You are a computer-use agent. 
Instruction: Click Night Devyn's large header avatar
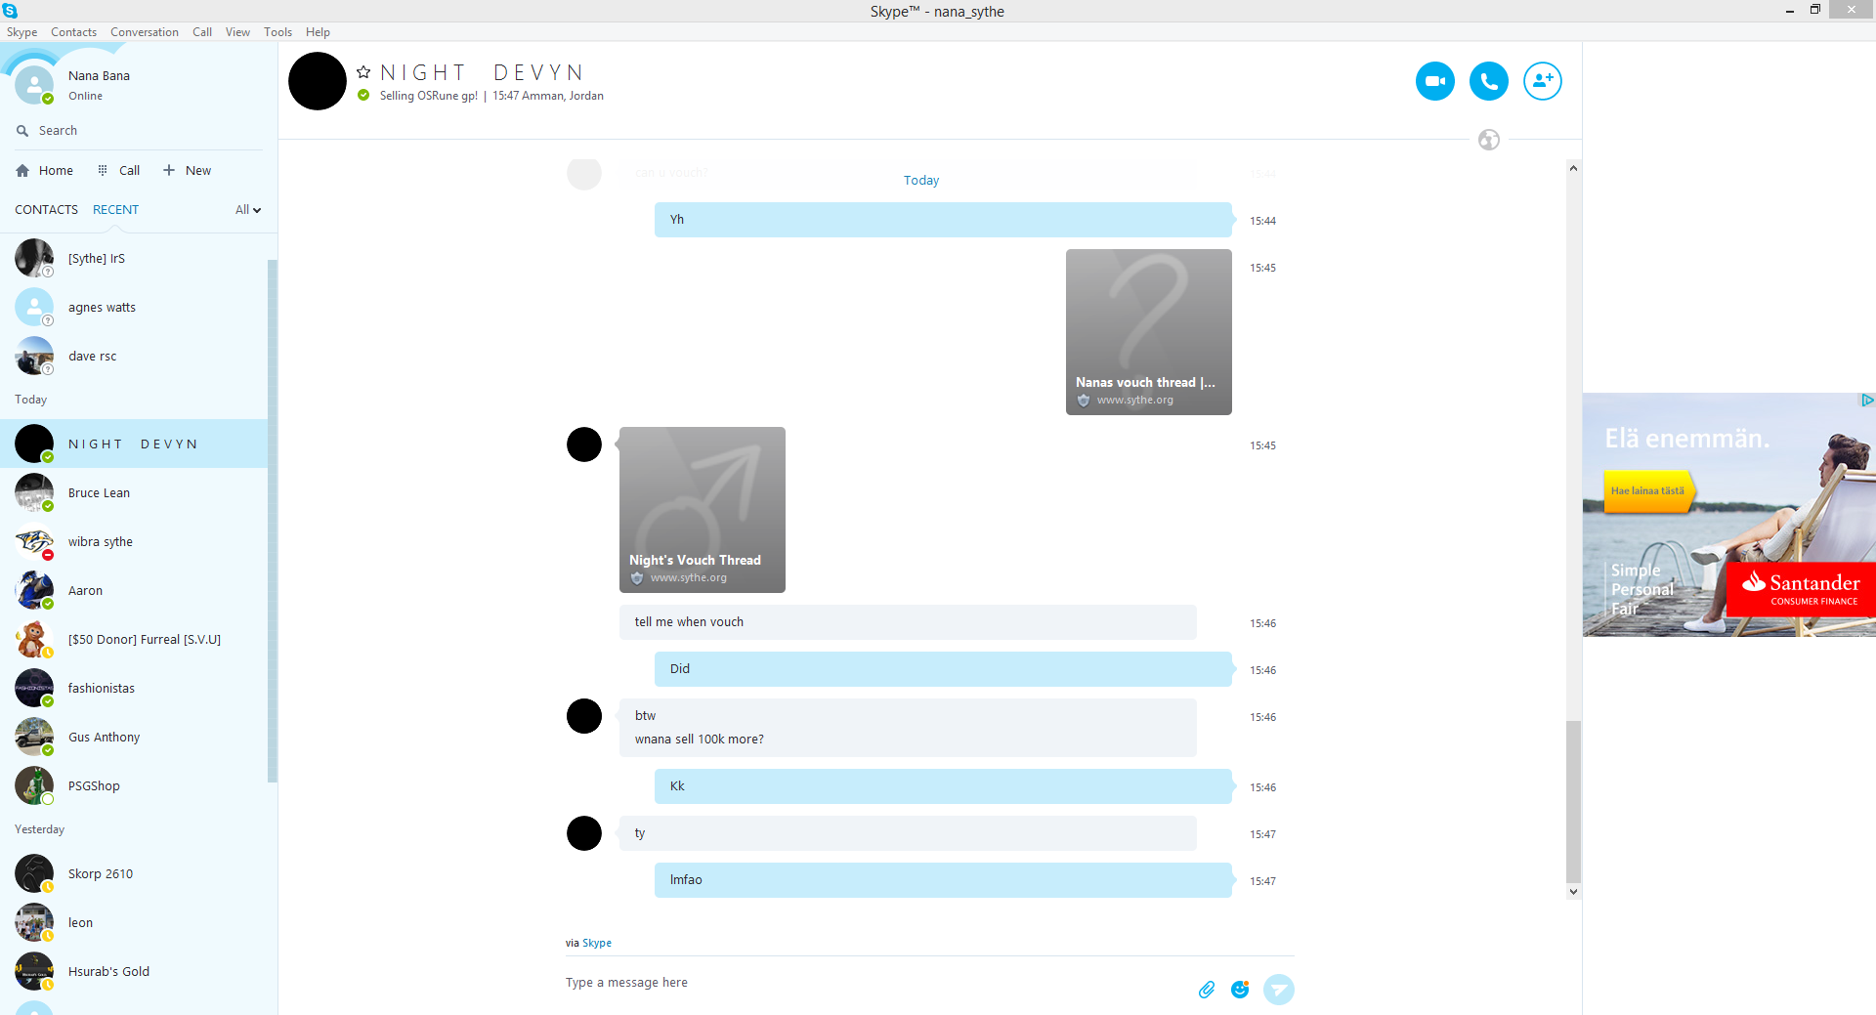[318, 81]
